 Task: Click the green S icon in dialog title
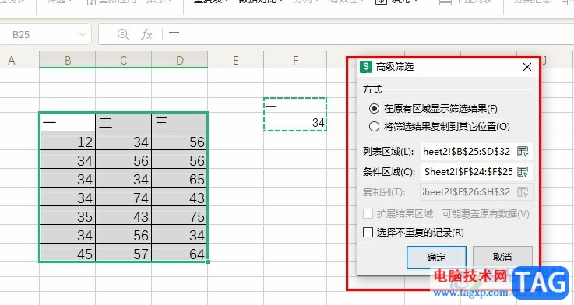tap(366, 67)
